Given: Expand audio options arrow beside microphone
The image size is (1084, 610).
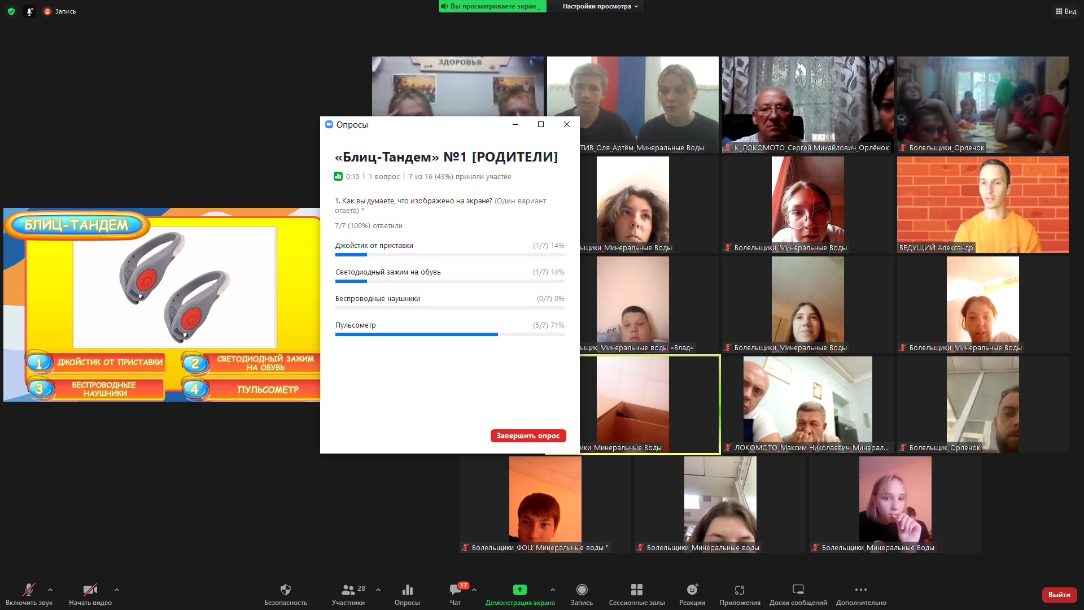Looking at the screenshot, I should click(50, 590).
